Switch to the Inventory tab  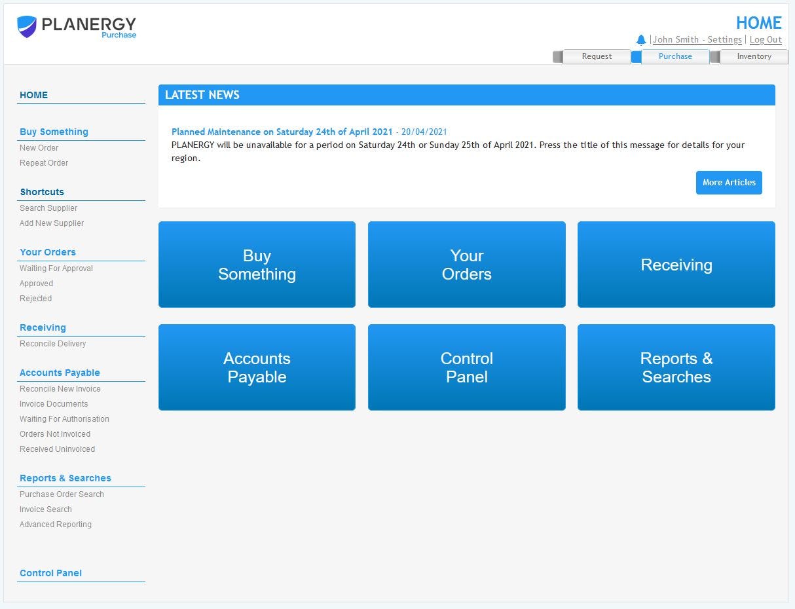coord(754,56)
